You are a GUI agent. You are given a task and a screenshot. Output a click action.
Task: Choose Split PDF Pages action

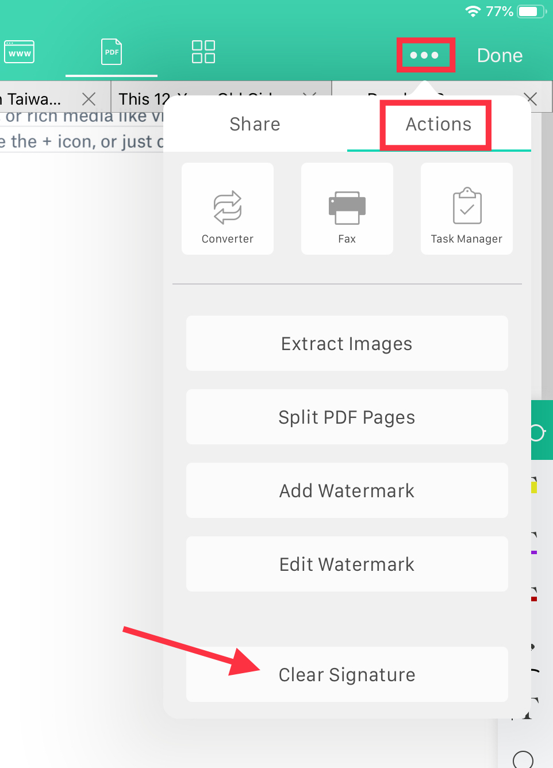(347, 417)
